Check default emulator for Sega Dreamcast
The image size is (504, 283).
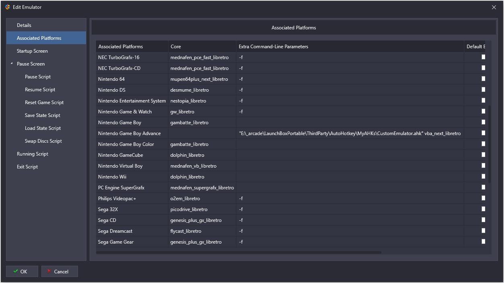coord(483,231)
